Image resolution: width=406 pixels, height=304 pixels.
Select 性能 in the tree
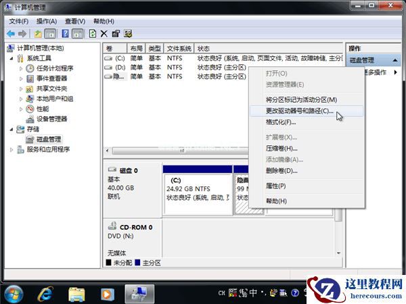point(43,109)
